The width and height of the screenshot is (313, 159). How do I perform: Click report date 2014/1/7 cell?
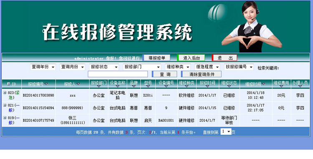207,120
